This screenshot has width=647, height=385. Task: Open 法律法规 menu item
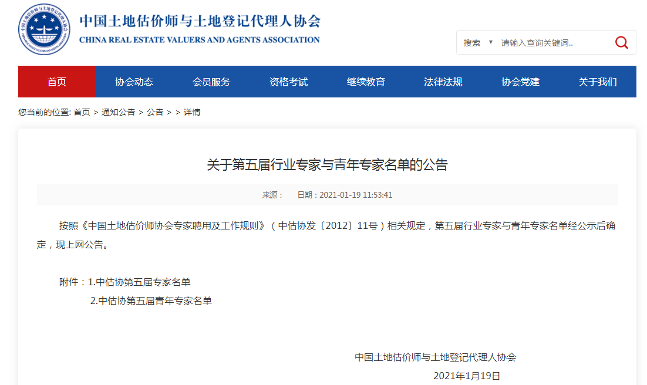pos(443,82)
